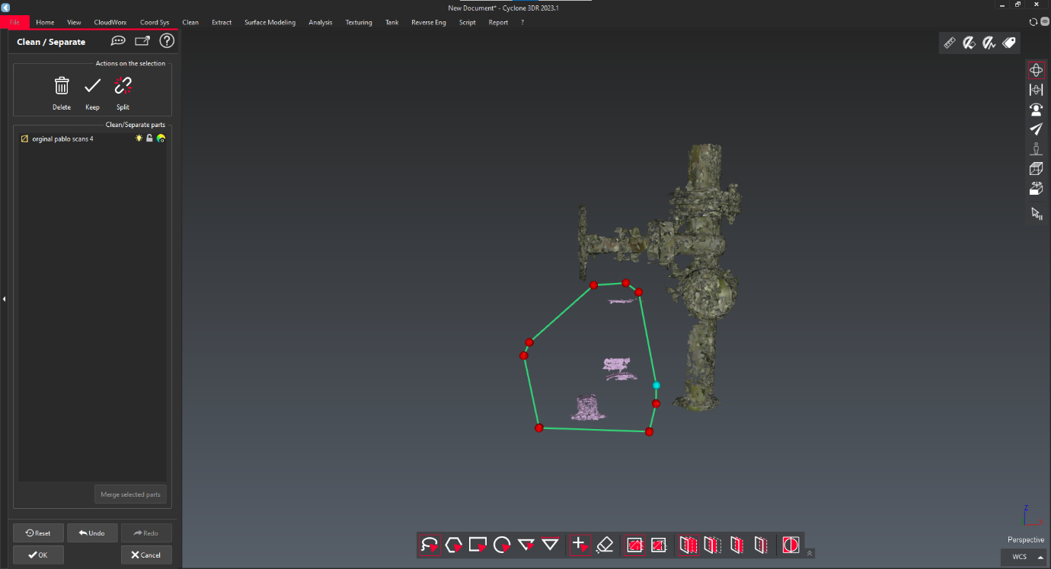The image size is (1051, 569).
Task: Select the triangle selection tool in bottom toolbar
Action: [526, 545]
